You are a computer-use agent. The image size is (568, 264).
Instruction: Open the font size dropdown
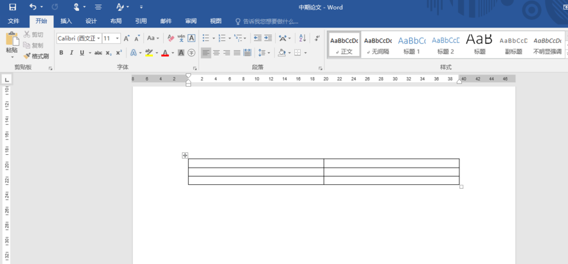pos(117,39)
